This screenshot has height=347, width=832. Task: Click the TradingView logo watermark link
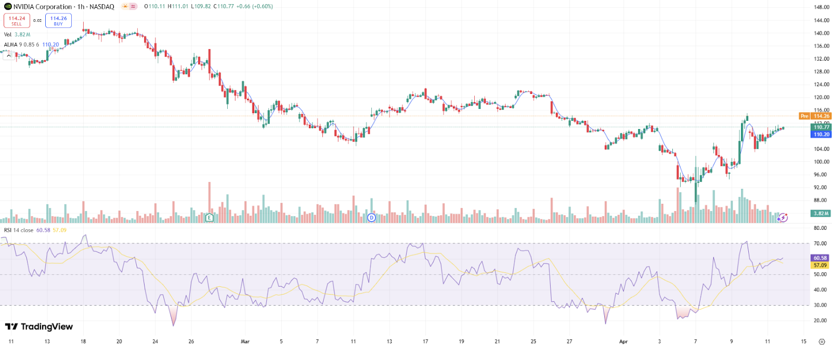(x=39, y=326)
